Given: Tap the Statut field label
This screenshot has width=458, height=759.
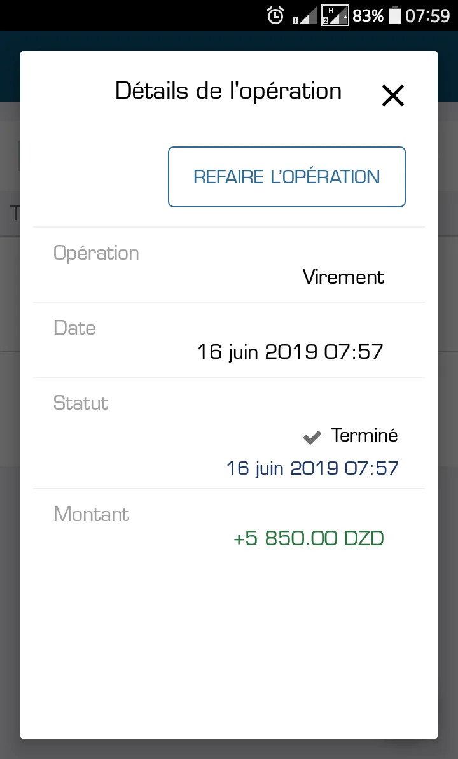Looking at the screenshot, I should (x=81, y=403).
